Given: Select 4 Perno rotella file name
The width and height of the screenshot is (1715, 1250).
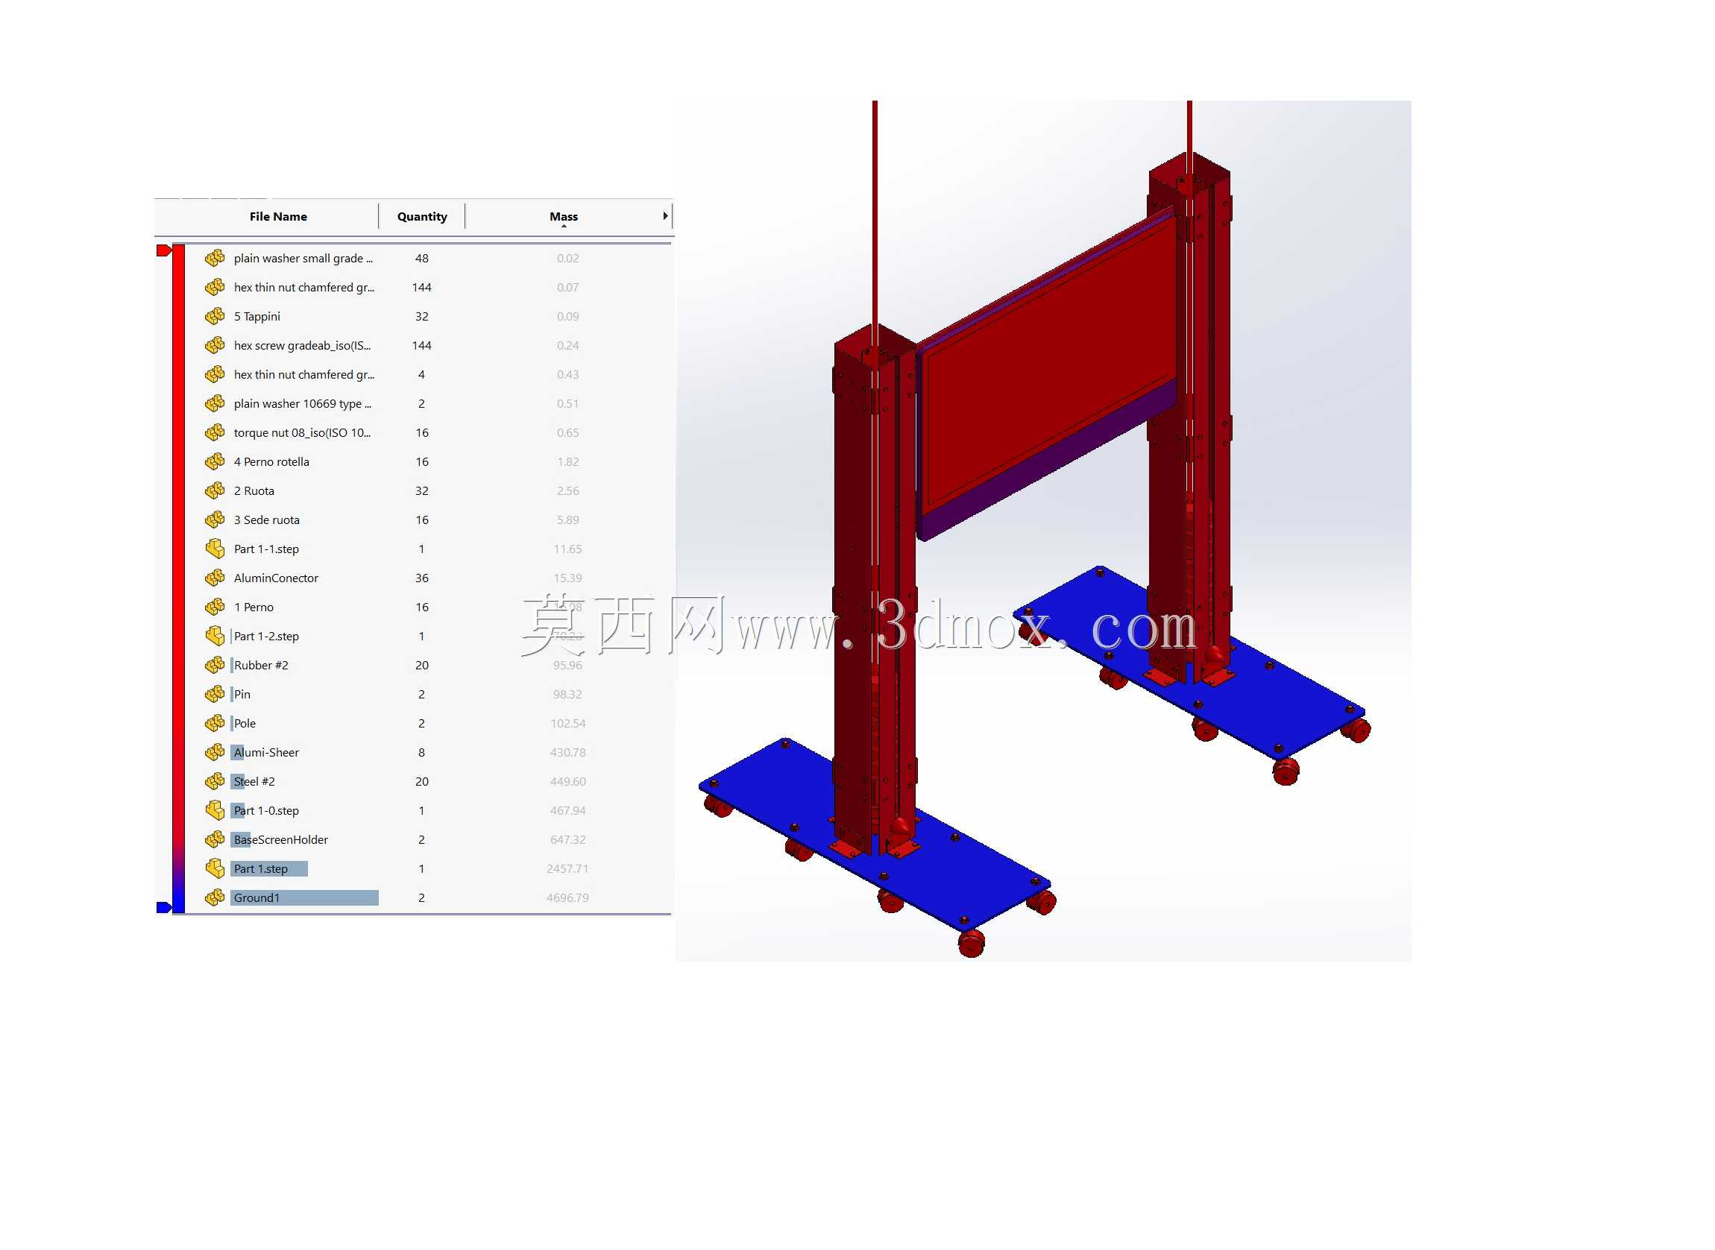Looking at the screenshot, I should click(271, 461).
